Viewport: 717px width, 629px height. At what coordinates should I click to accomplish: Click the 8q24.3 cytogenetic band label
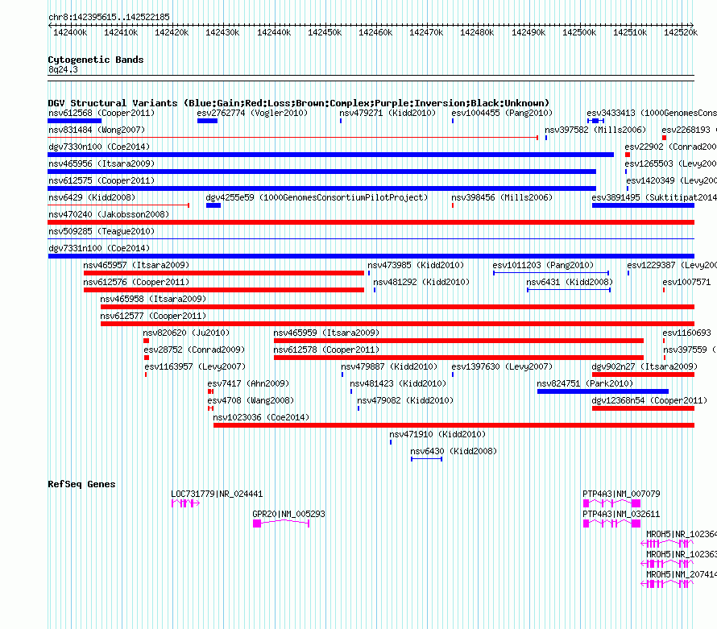(x=63, y=69)
